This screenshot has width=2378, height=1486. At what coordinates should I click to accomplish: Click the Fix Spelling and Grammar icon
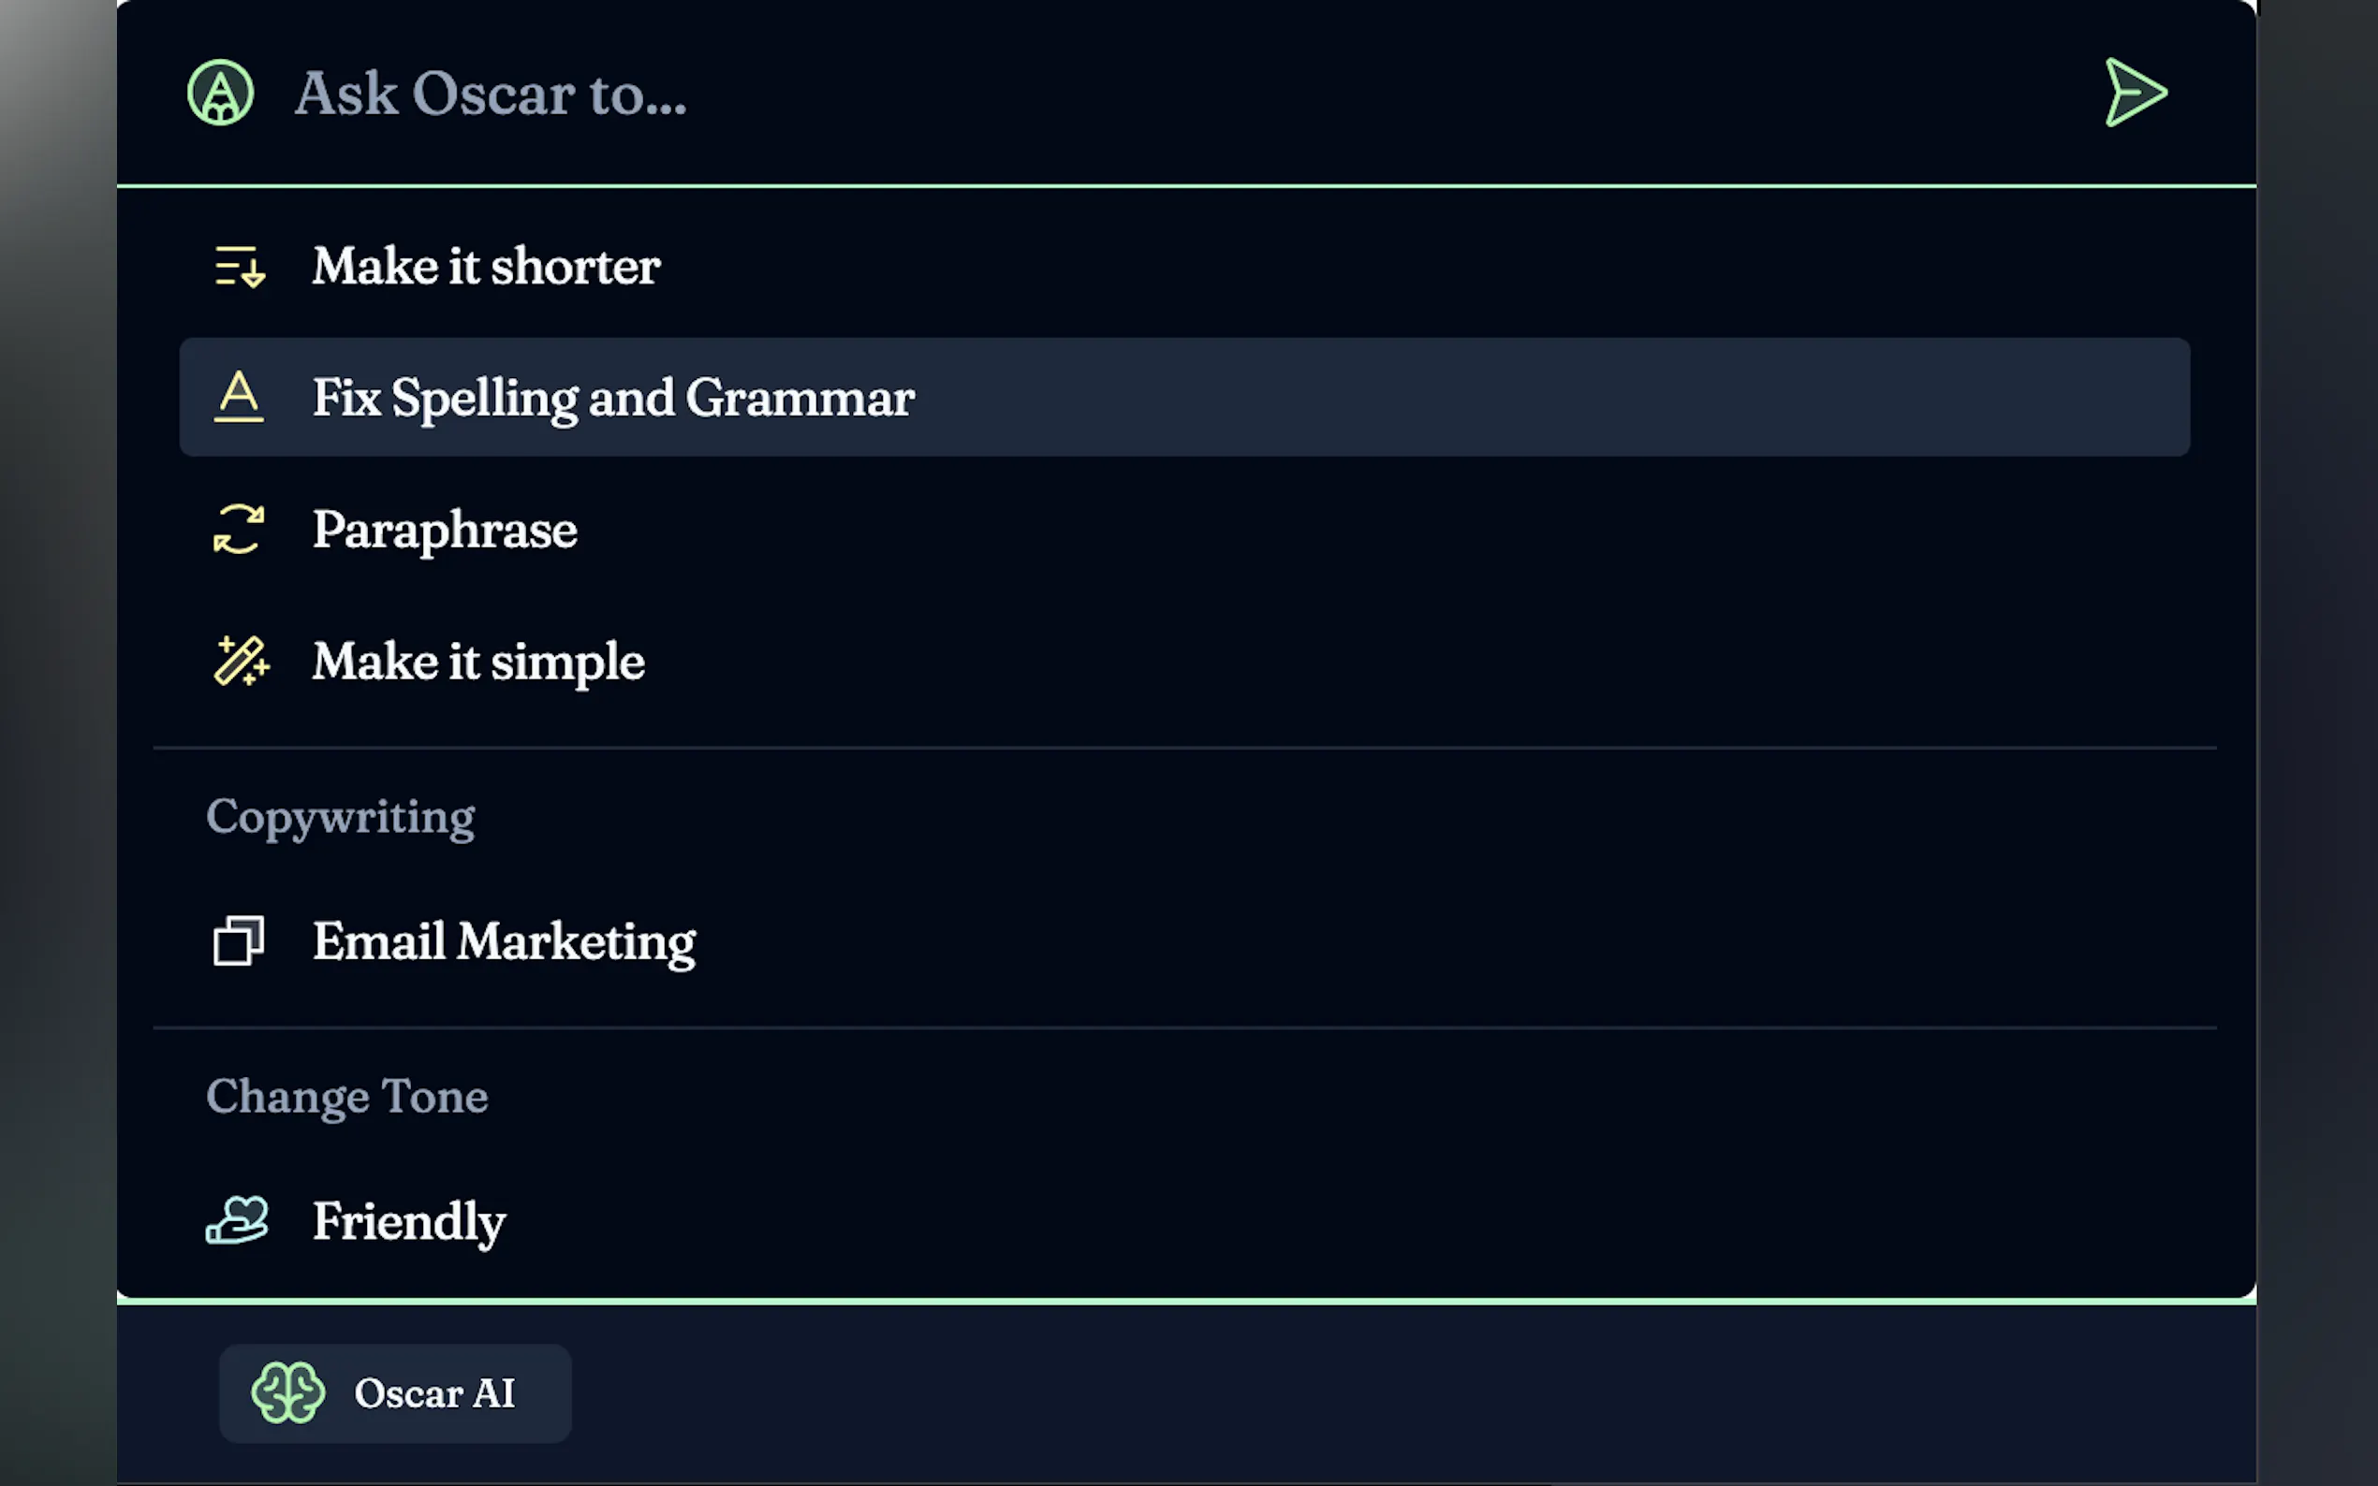pos(239,397)
